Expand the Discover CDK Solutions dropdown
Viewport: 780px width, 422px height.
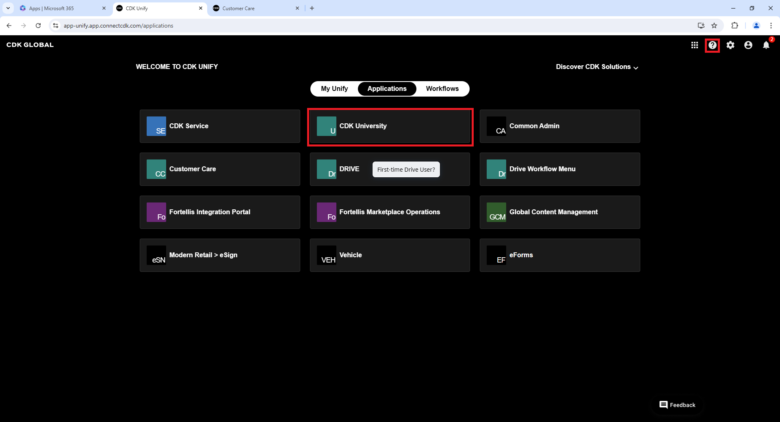(x=597, y=67)
